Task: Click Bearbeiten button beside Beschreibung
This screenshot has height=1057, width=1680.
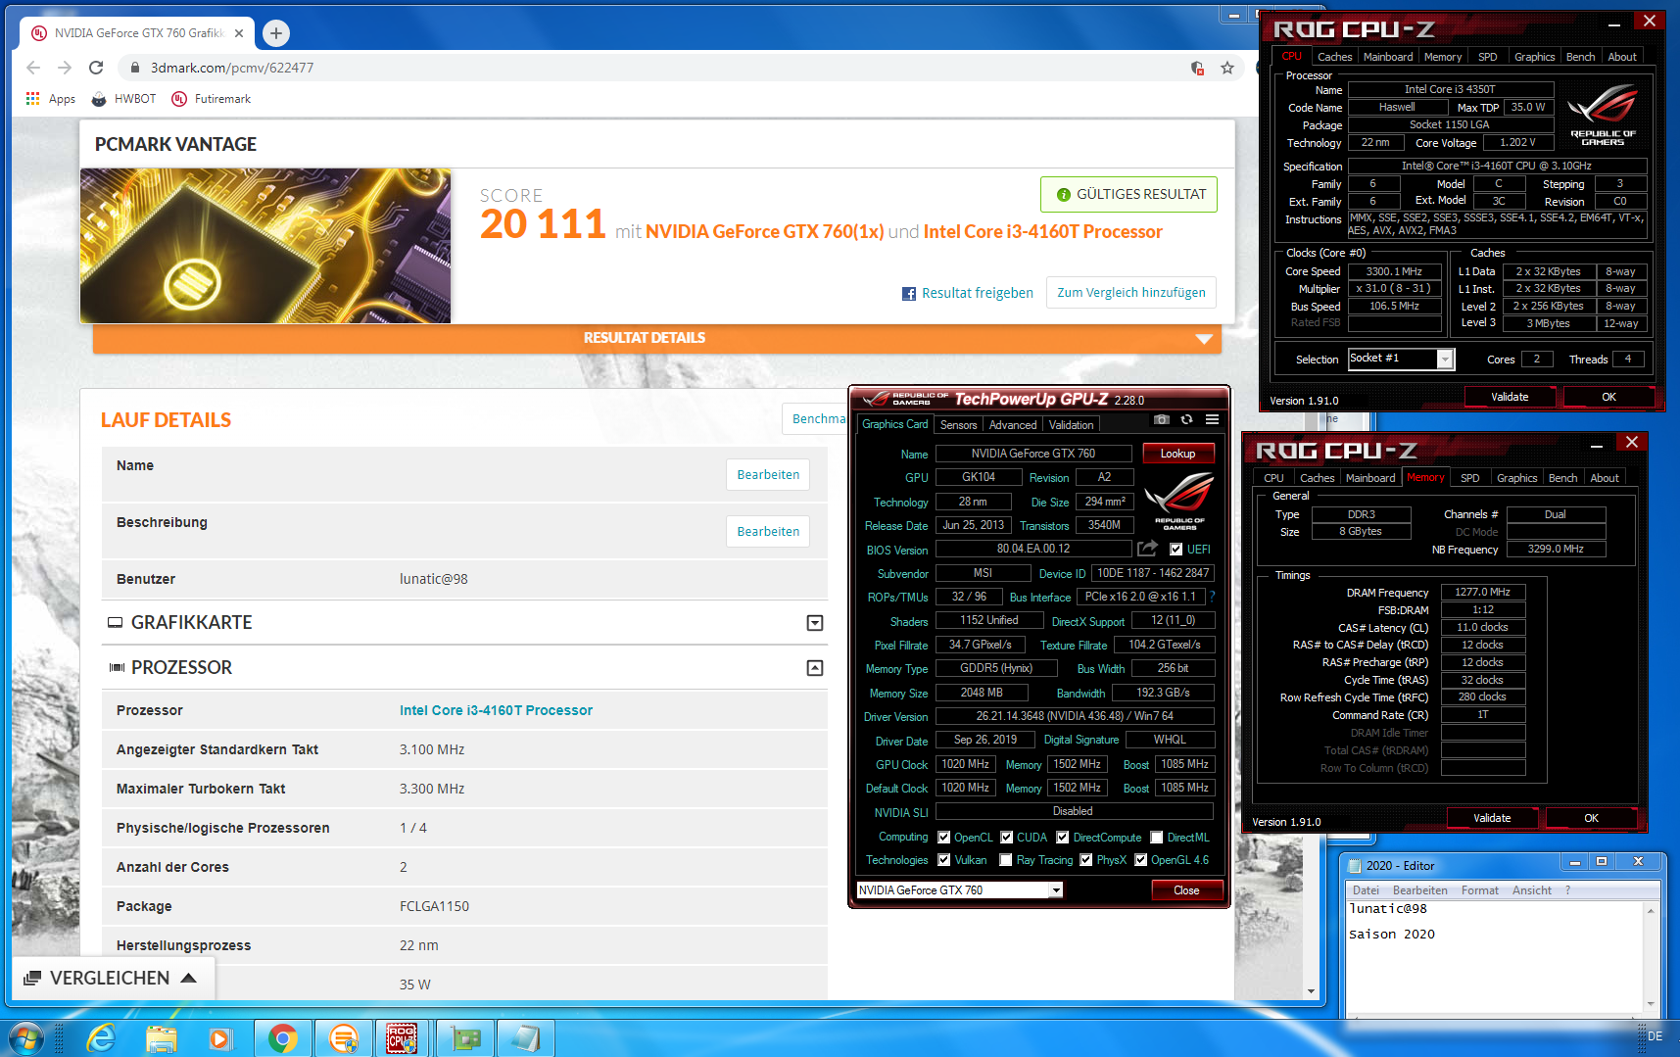Action: coord(768,532)
